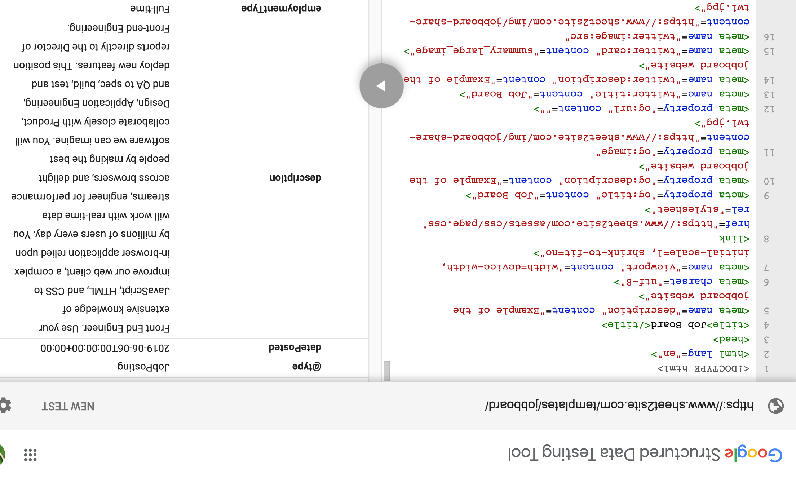The image size is (796, 478).
Task: Click the settings gear icon
Action: pyautogui.click(x=5, y=406)
